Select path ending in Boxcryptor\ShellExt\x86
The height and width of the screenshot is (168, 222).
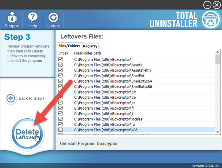click(x=113, y=87)
